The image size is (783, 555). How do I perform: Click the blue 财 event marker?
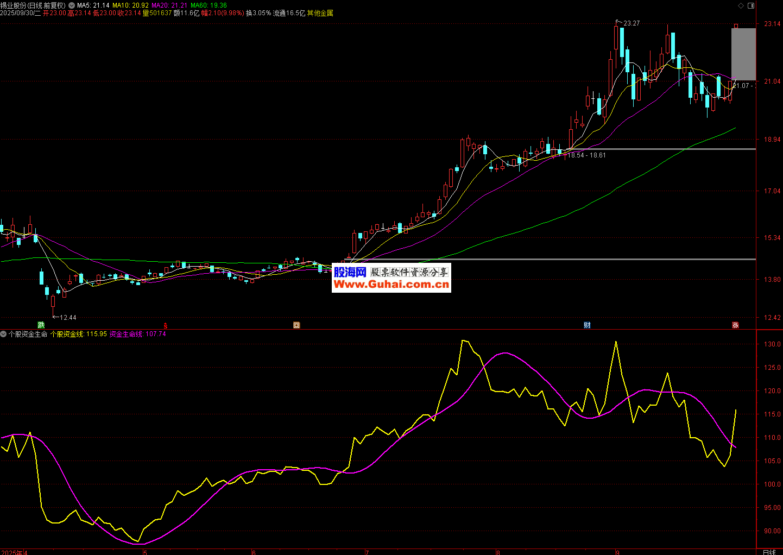click(587, 325)
